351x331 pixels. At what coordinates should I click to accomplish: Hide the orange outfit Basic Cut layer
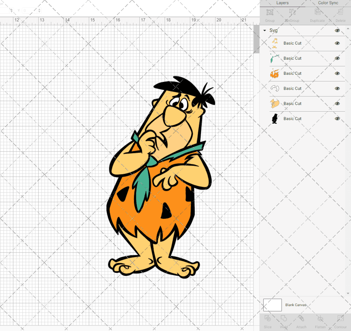337,73
